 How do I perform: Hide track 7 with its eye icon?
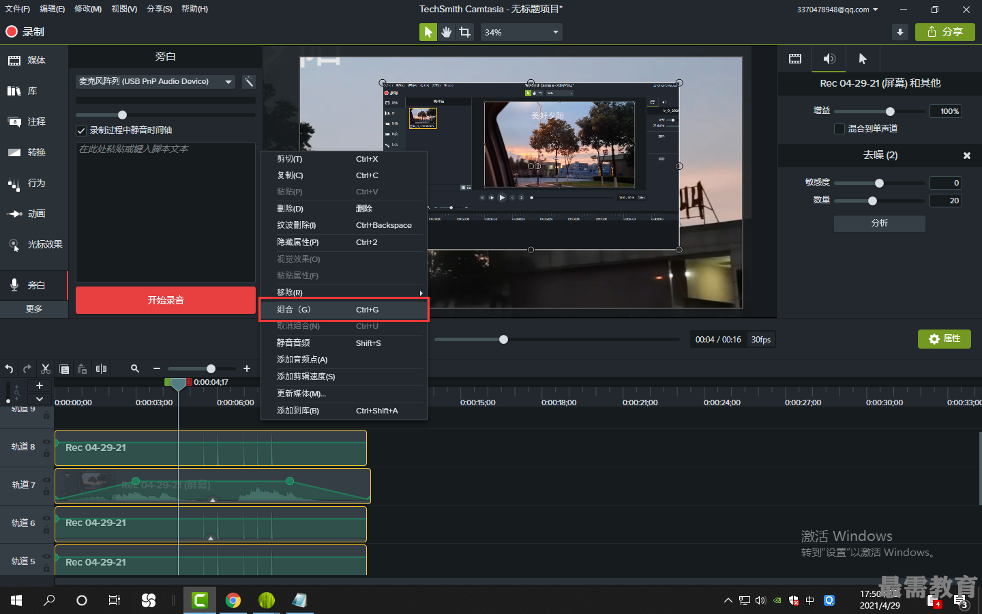pos(46,480)
